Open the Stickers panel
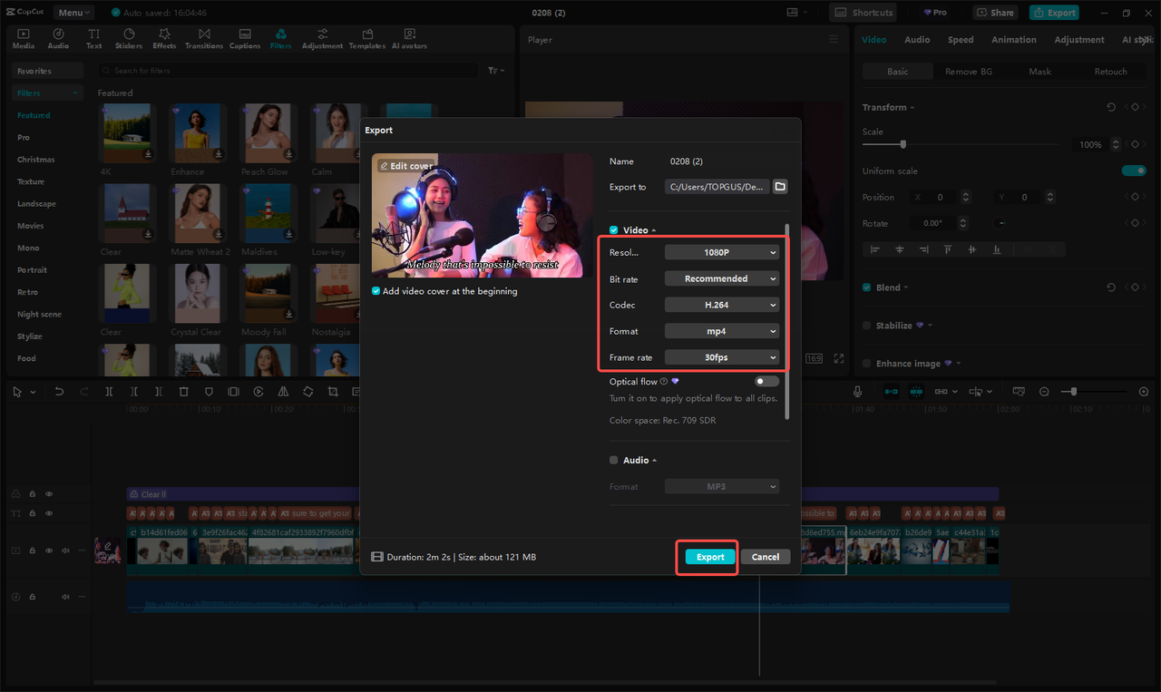The image size is (1161, 692). click(129, 36)
